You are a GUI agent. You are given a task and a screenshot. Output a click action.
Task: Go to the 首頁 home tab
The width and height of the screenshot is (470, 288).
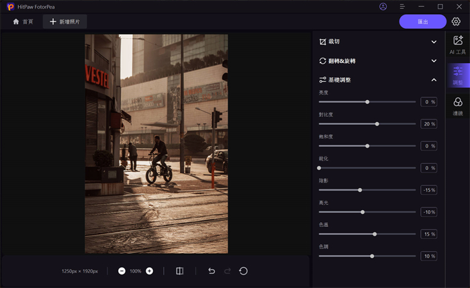tap(23, 21)
